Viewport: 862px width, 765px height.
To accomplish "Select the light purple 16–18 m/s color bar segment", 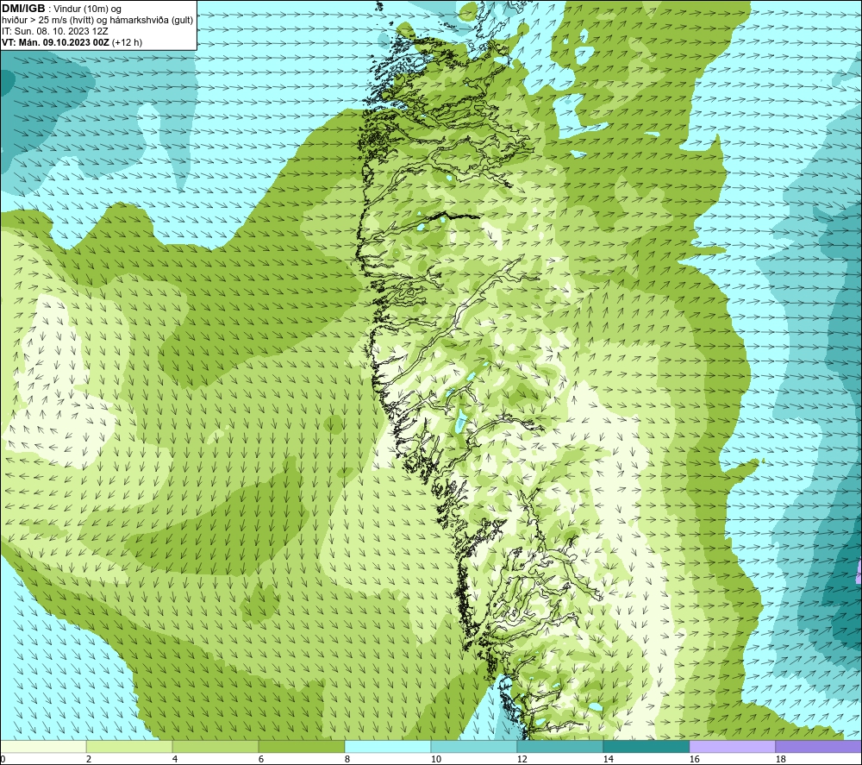I will point(732,746).
